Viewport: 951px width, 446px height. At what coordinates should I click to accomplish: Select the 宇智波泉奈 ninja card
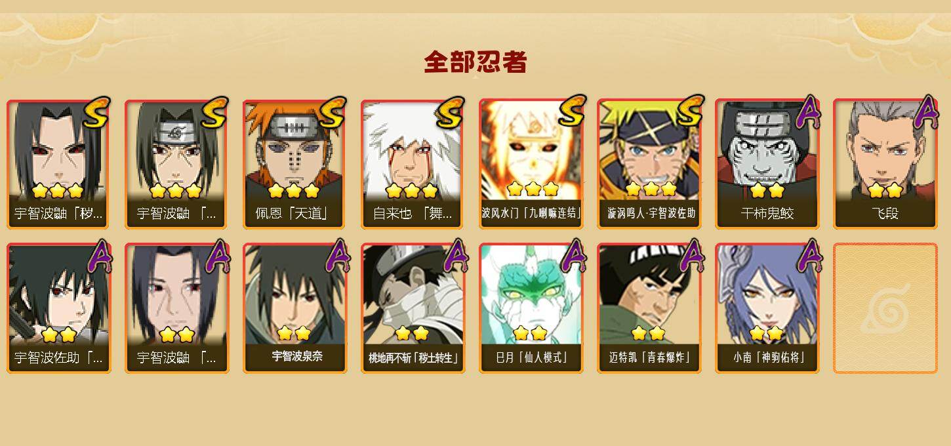pos(294,308)
